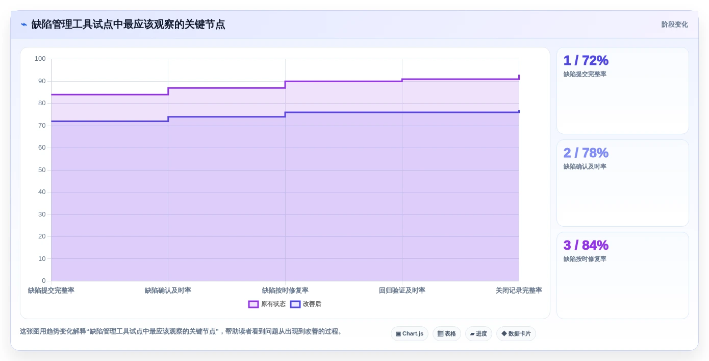Toggle the 原有状态 legend swatch
The image size is (709, 361).
[x=254, y=304]
